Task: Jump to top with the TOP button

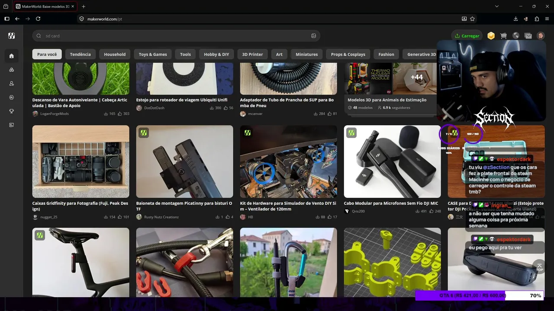Action: [539, 267]
